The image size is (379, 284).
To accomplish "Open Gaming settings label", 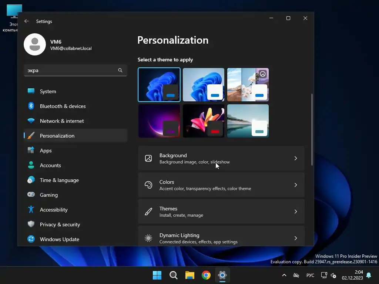I will tap(49, 195).
